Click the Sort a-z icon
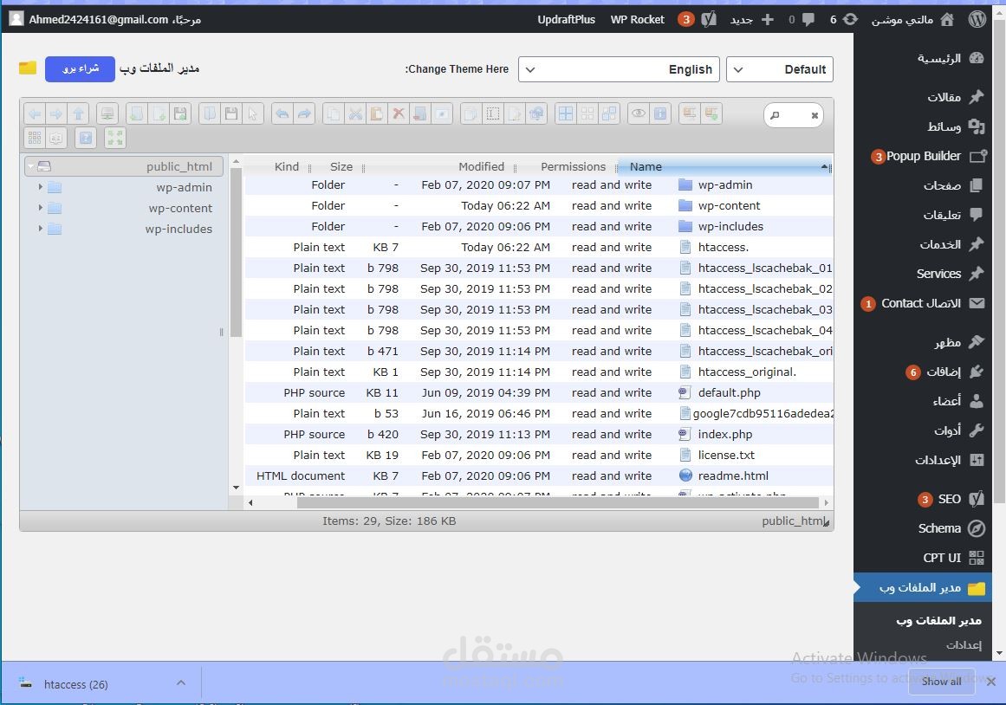 56,138
